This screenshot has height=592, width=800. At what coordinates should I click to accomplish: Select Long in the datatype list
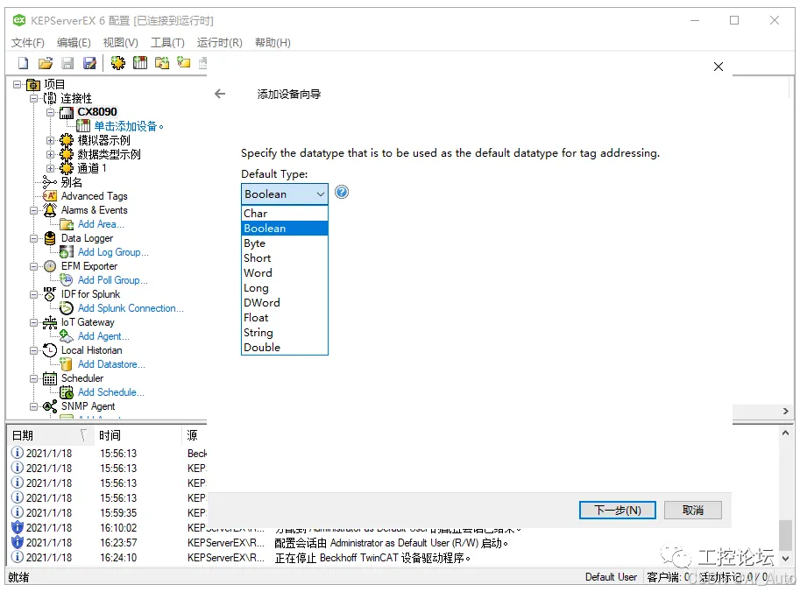(285, 287)
